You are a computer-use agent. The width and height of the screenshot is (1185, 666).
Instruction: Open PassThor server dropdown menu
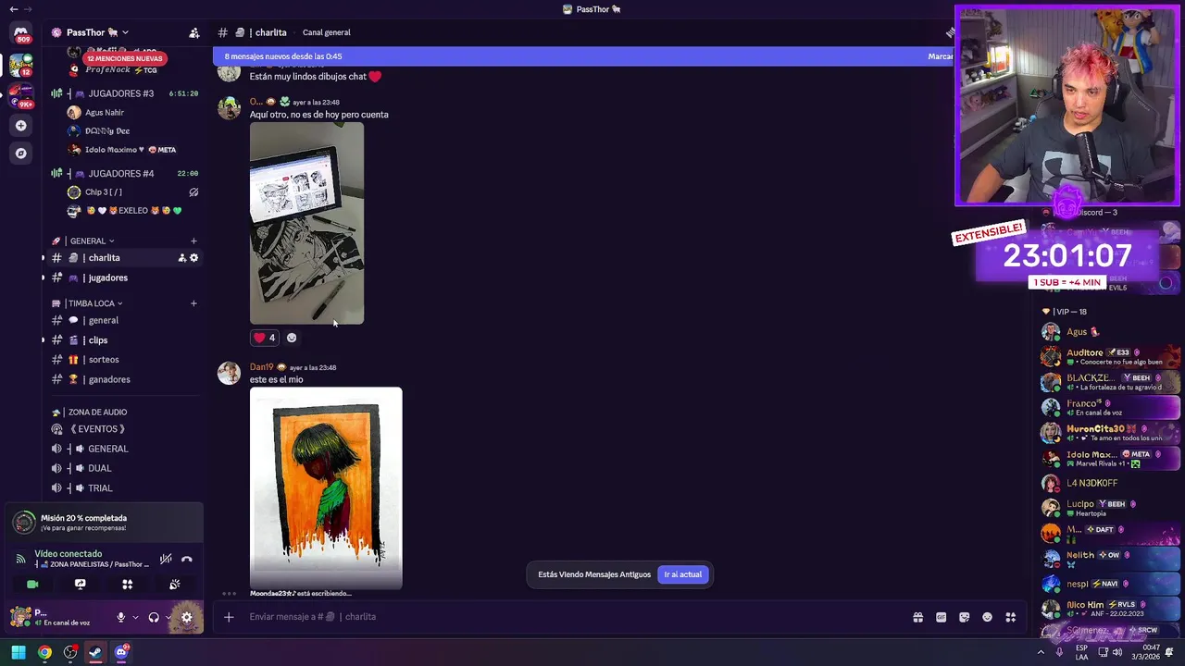96,32
